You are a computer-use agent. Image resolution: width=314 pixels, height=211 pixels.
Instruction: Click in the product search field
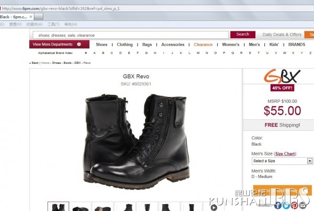click(x=130, y=35)
